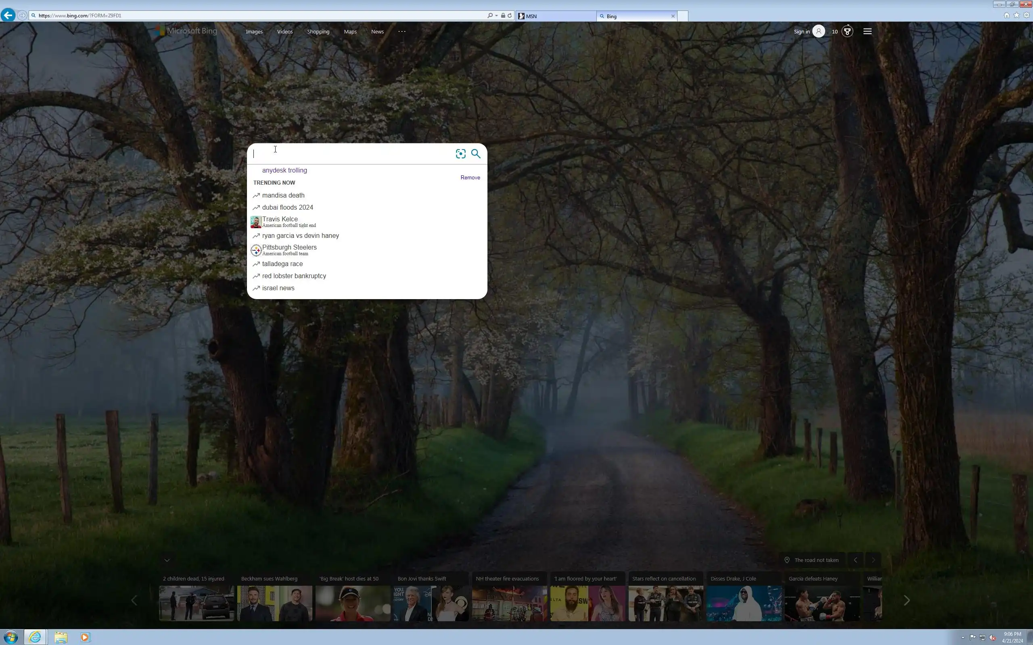Collapse the news carousel chevron
Image resolution: width=1033 pixels, height=645 pixels.
pos(167,560)
